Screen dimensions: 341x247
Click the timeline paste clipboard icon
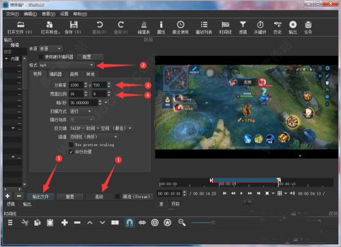(x=50, y=223)
